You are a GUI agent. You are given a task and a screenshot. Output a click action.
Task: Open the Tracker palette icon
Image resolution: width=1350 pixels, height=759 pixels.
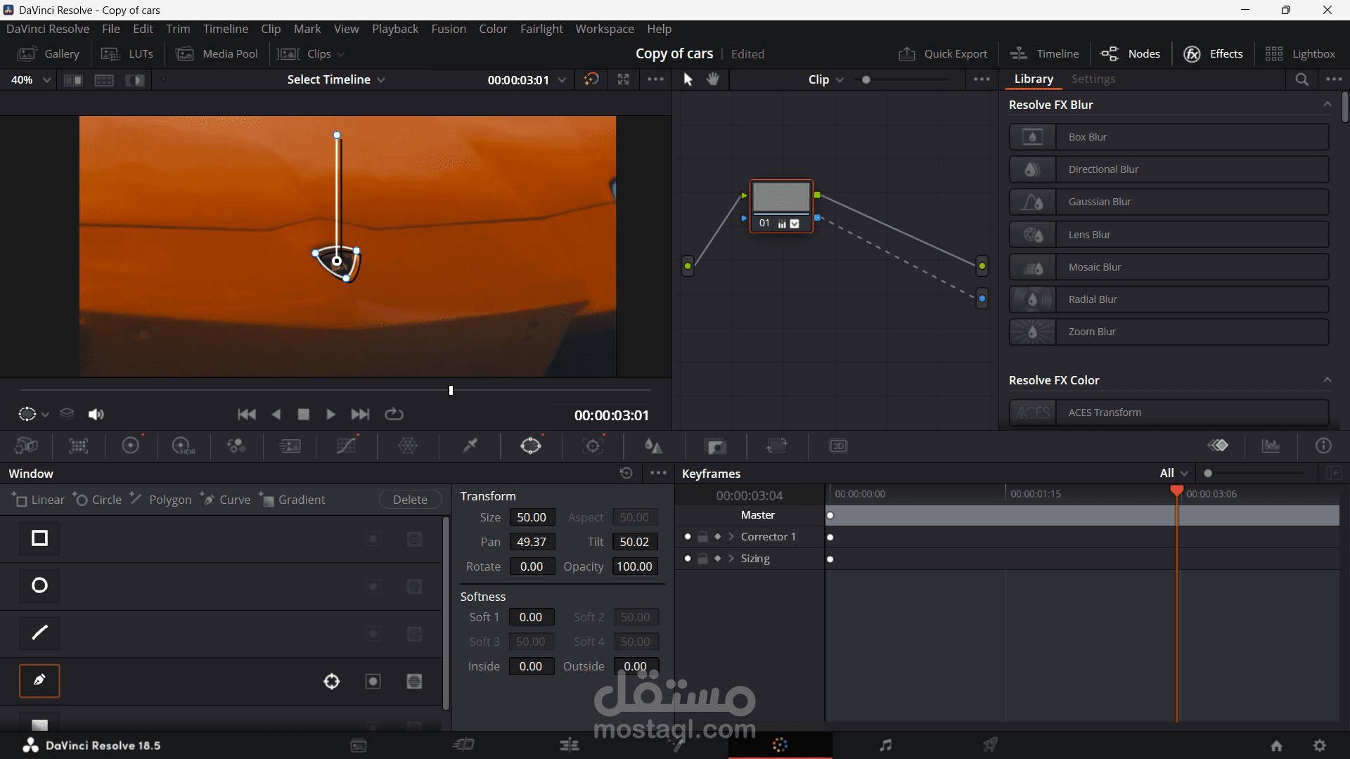pyautogui.click(x=593, y=446)
